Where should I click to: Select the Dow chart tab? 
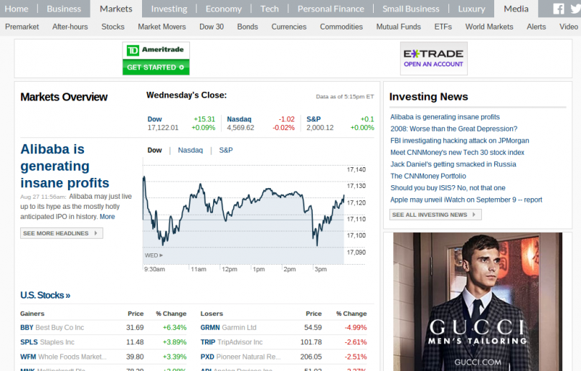(x=154, y=150)
